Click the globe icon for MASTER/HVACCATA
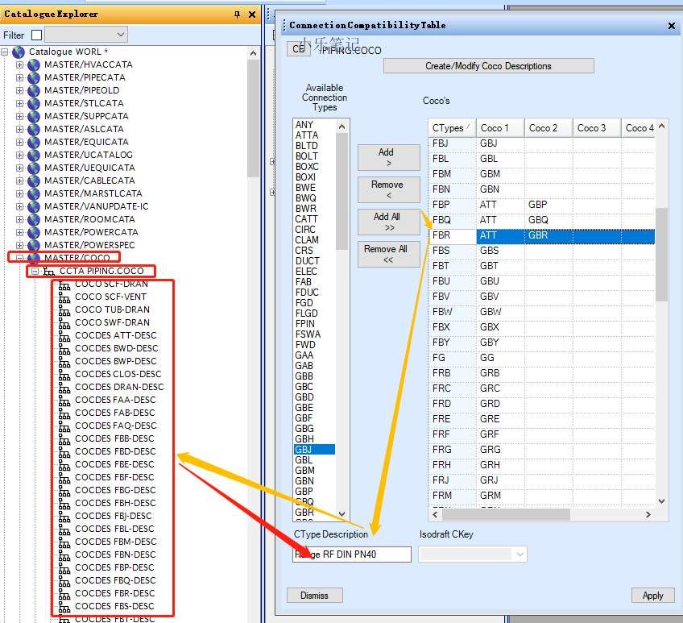This screenshot has width=683, height=623. (34, 65)
